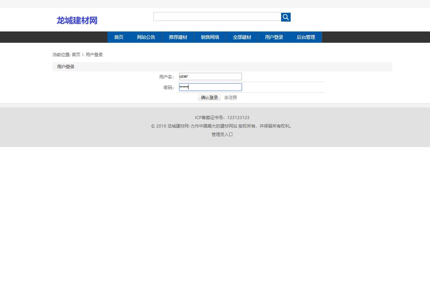Open the 销售网络 navigation item

click(x=210, y=37)
